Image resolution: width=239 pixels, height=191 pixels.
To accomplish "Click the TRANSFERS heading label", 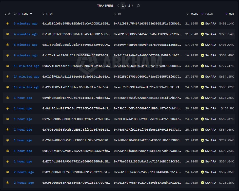I will point(105,6).
